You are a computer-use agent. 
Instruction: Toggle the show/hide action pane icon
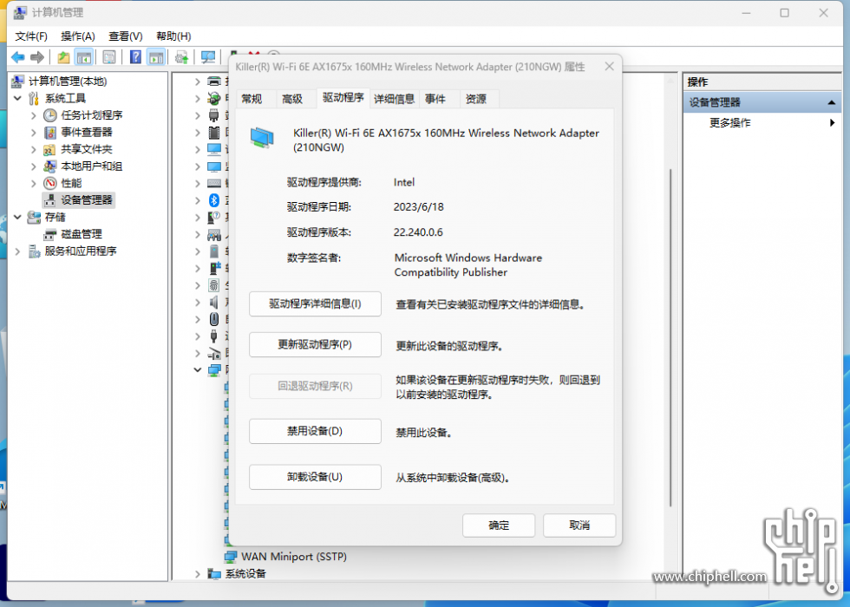pyautogui.click(x=156, y=57)
